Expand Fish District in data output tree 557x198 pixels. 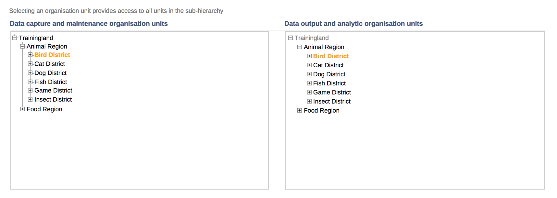tap(309, 83)
